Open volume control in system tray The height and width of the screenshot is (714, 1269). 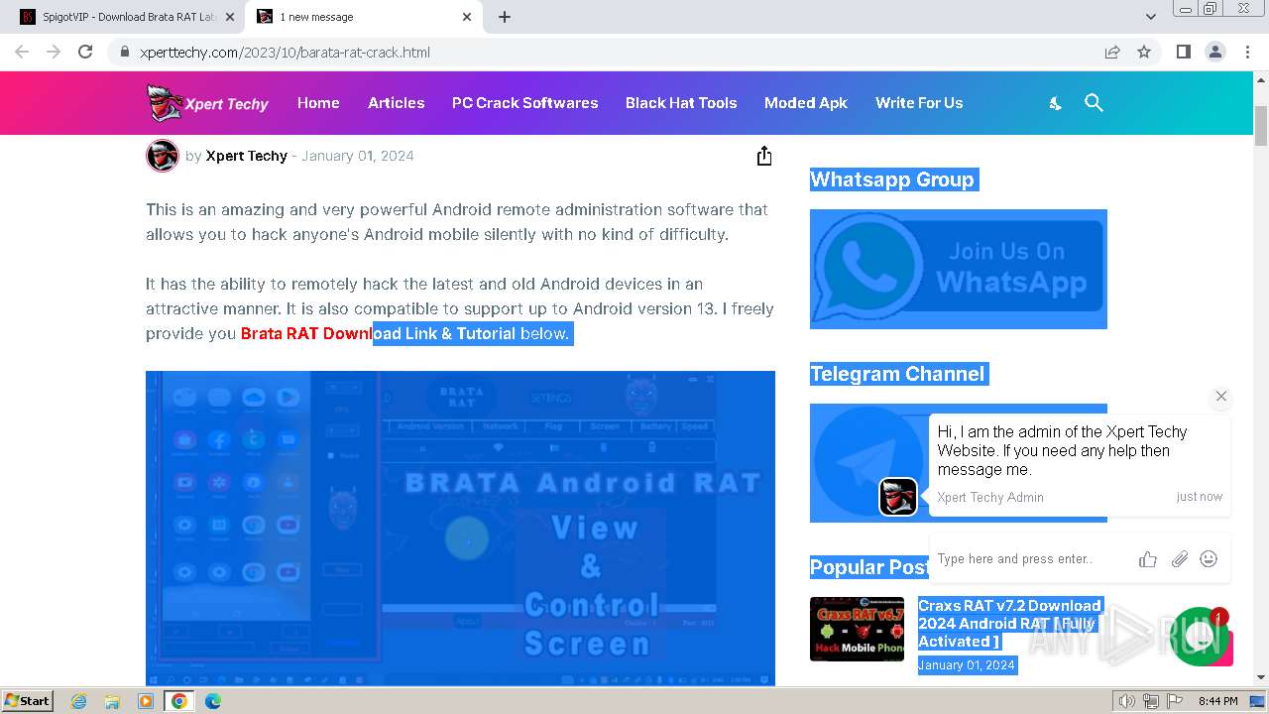click(x=1126, y=701)
